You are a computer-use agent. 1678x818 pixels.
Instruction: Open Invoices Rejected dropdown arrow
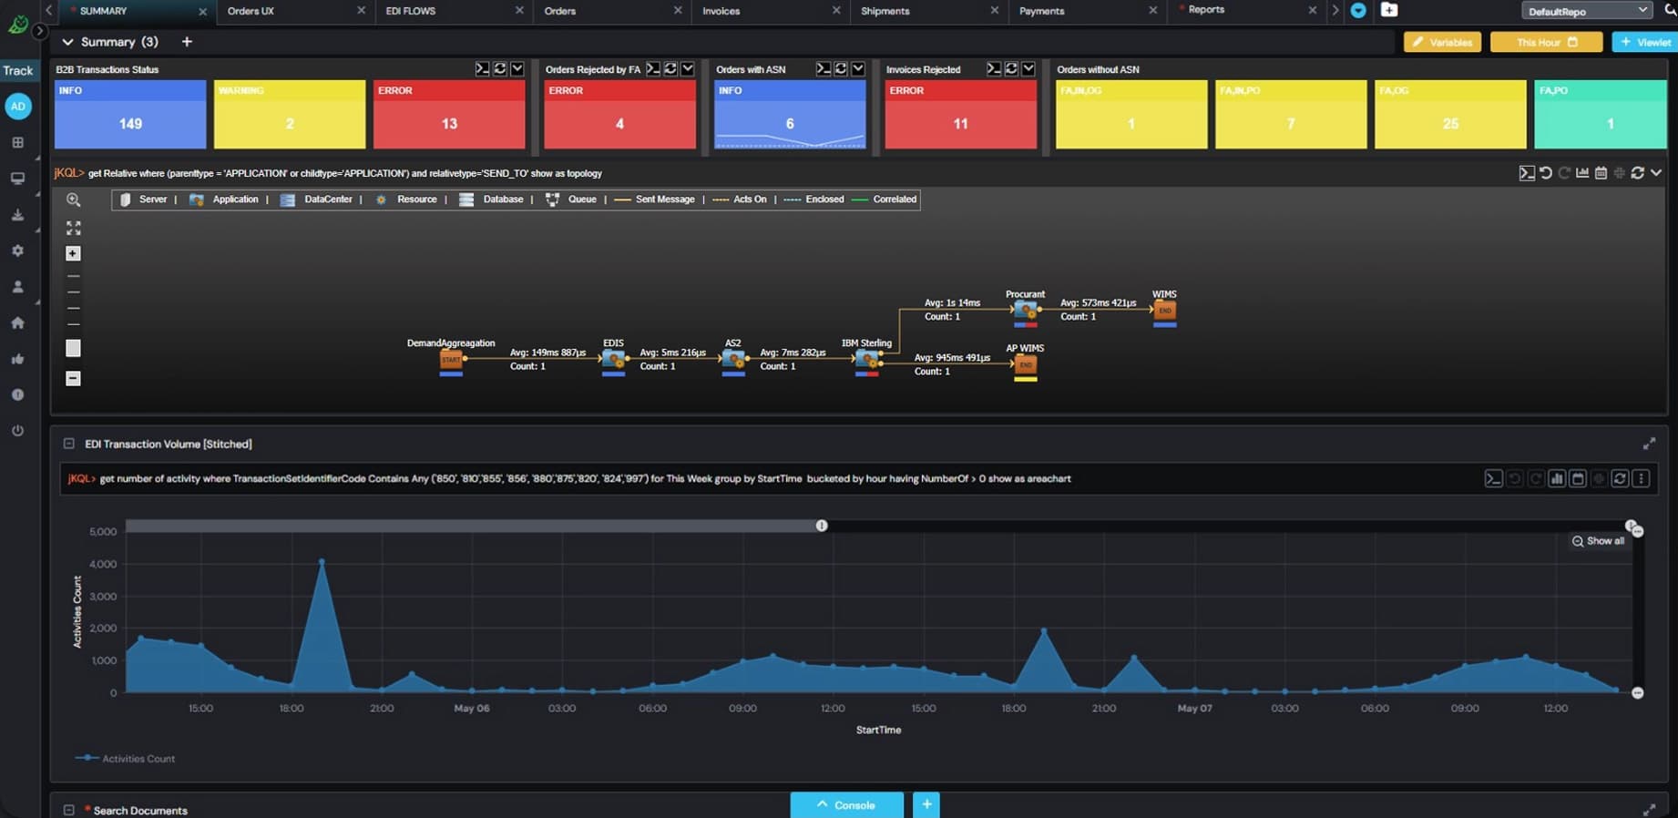click(1028, 69)
